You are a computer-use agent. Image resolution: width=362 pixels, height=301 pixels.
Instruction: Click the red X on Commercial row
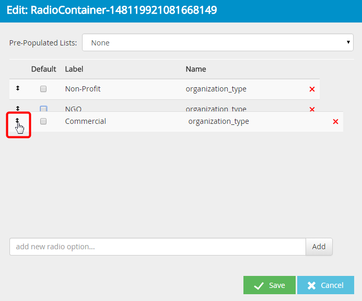pyautogui.click(x=335, y=122)
